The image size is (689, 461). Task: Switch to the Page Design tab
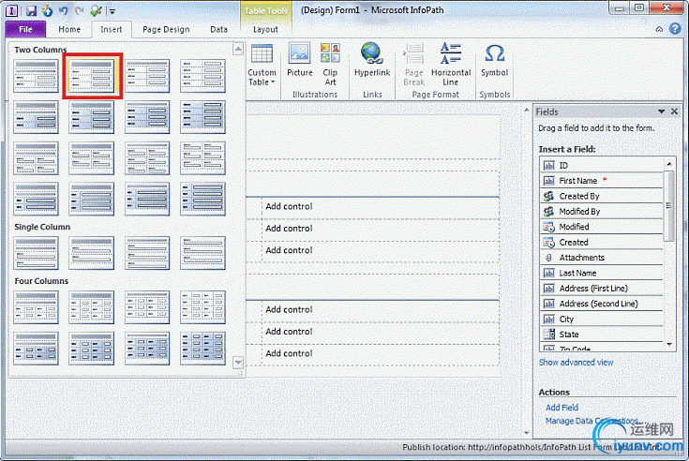tap(165, 29)
